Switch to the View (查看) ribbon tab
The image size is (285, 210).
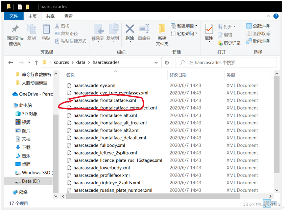(x=68, y=16)
